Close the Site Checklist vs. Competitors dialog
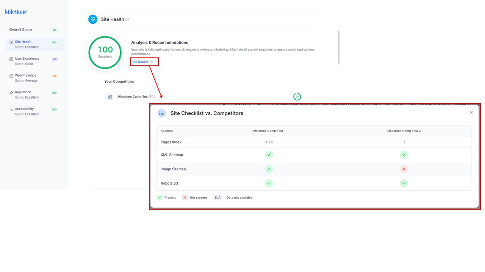The image size is (485, 272). point(471,112)
